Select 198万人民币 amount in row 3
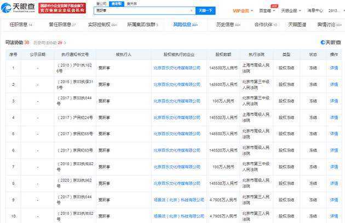The image size is (345, 223). (223, 101)
